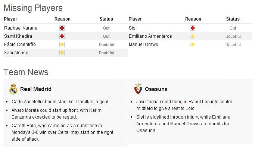Click the right table's Status column header
This screenshot has width=255, height=147.
[233, 19]
